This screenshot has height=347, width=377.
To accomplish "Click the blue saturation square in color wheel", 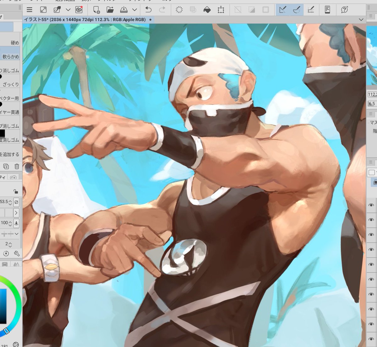I will click(x=3, y=306).
